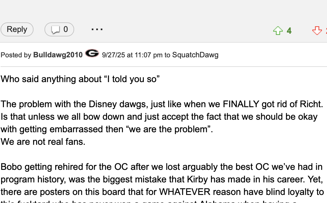Click the word FINALLY in the post
This screenshot has height=203, width=327.
[241, 104]
